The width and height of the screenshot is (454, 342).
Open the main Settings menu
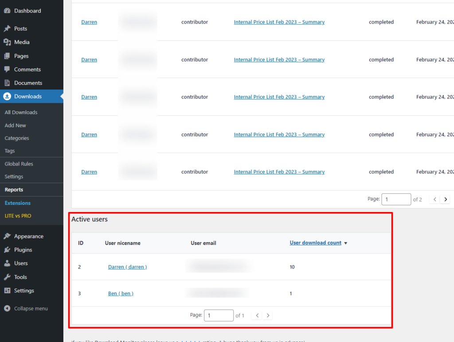pyautogui.click(x=24, y=291)
